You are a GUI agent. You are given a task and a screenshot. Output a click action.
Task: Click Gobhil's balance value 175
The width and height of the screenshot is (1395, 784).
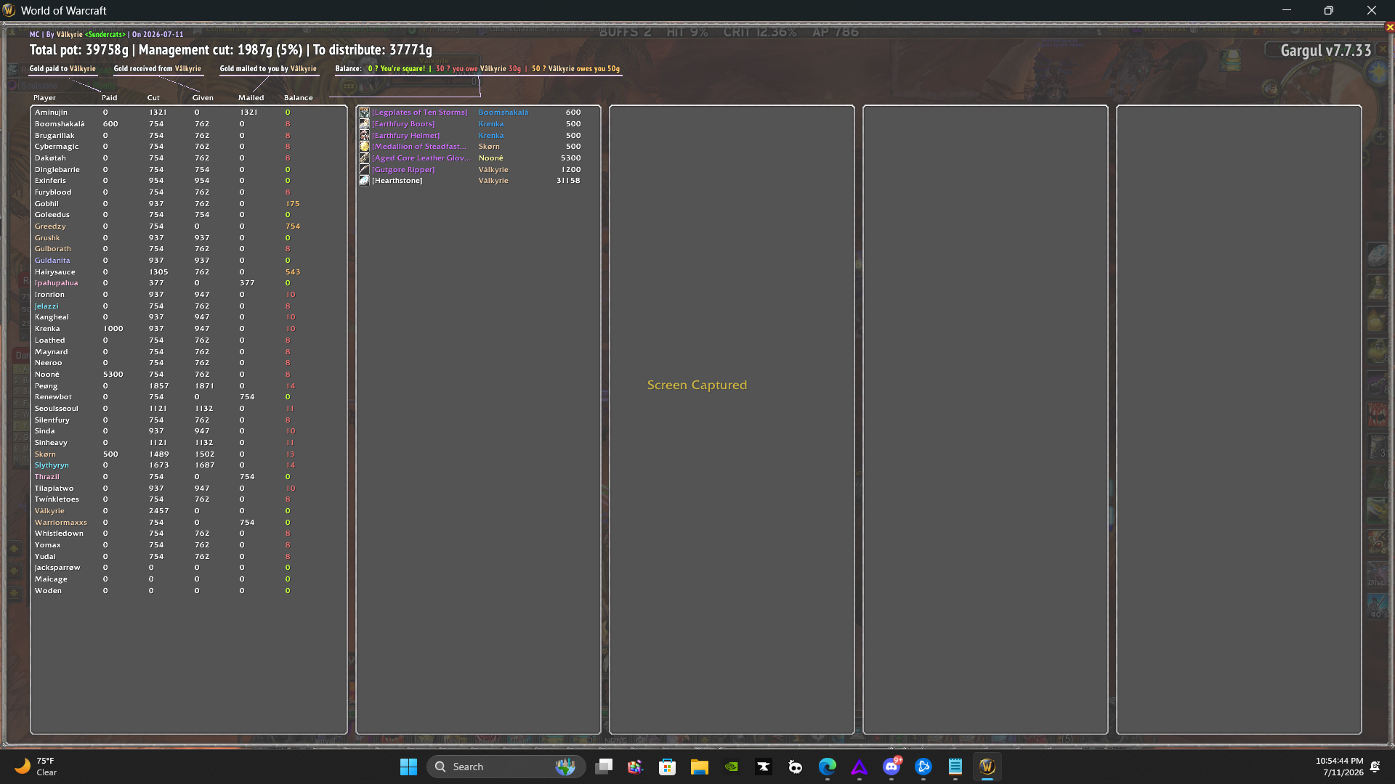pos(293,204)
